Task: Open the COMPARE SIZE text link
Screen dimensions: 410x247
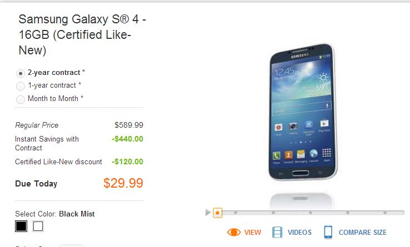Action: pos(363,233)
